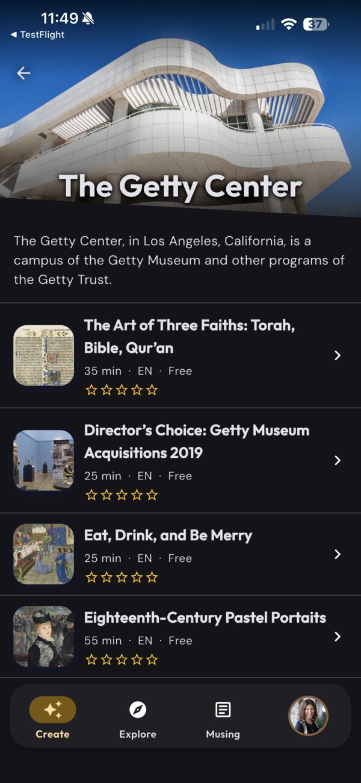Open Eighteenth-Century Pastel Portaits chevron
The image size is (361, 783).
338,637
